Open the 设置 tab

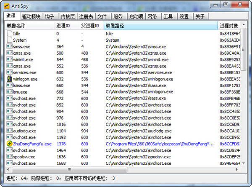pyautogui.click(x=185, y=16)
